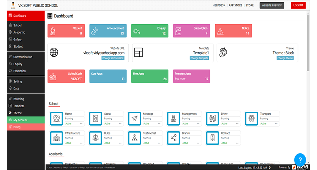This screenshot has height=170, width=317.
Task: Open the Management module icon
Action: pyautogui.click(x=173, y=119)
